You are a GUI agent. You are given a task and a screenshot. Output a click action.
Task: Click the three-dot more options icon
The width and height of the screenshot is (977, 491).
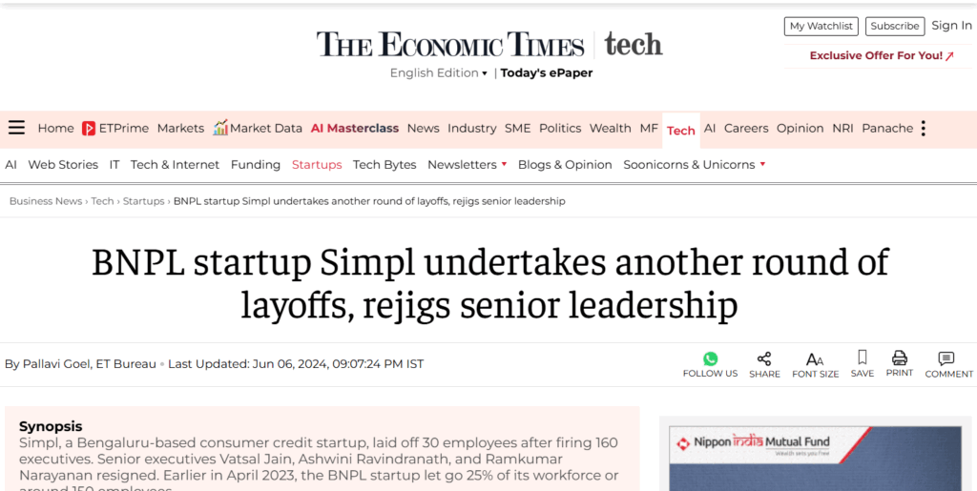tap(924, 128)
